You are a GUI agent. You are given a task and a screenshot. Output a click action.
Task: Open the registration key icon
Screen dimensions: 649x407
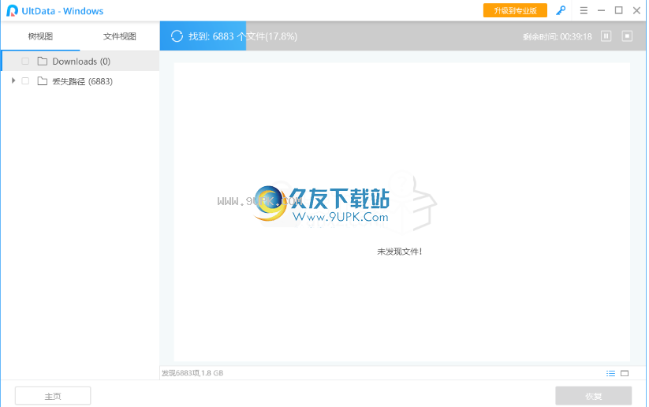[x=561, y=10]
